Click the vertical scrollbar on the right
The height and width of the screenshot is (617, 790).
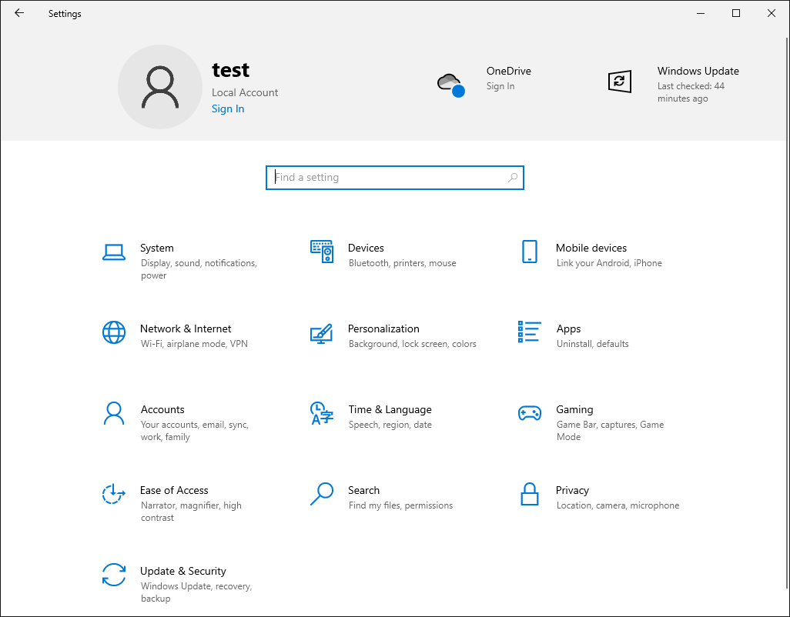click(x=787, y=312)
